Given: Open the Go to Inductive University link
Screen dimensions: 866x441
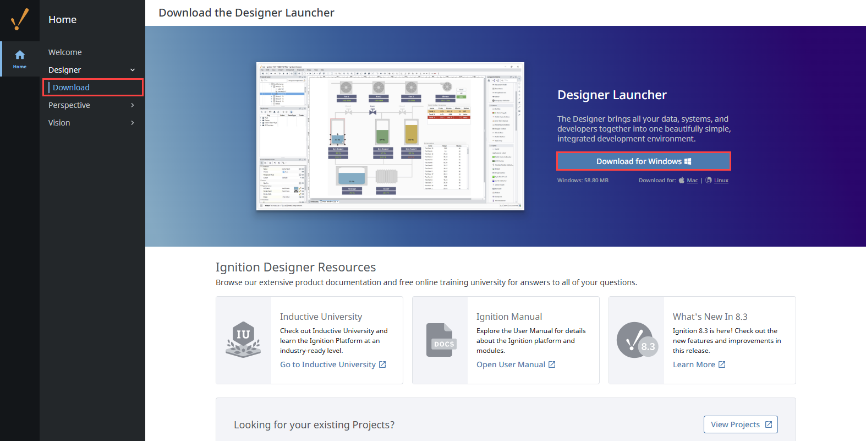Looking at the screenshot, I should coord(328,364).
